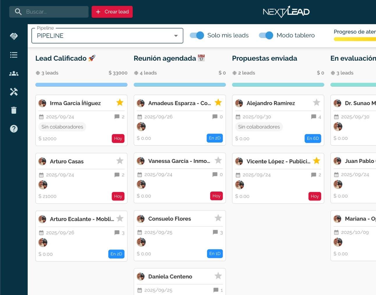376x295 pixels.
Task: Open the collaborators section in sidebar
Action: [14, 73]
